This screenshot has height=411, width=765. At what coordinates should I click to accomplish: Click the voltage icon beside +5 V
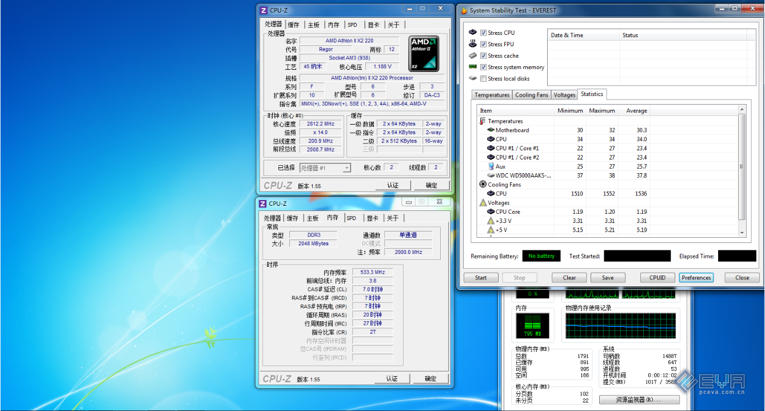point(491,230)
